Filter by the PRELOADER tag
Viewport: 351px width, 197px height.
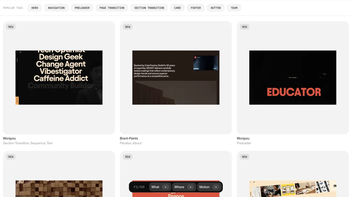point(82,8)
